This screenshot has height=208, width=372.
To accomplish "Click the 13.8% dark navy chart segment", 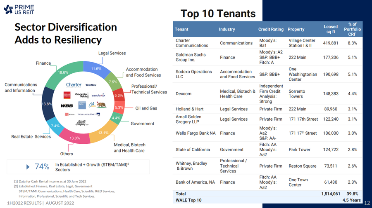I will [47, 104].
